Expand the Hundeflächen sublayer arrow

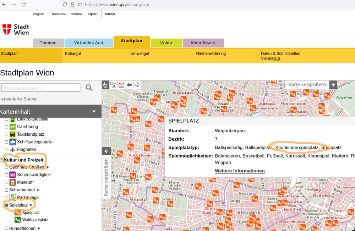[39, 228]
